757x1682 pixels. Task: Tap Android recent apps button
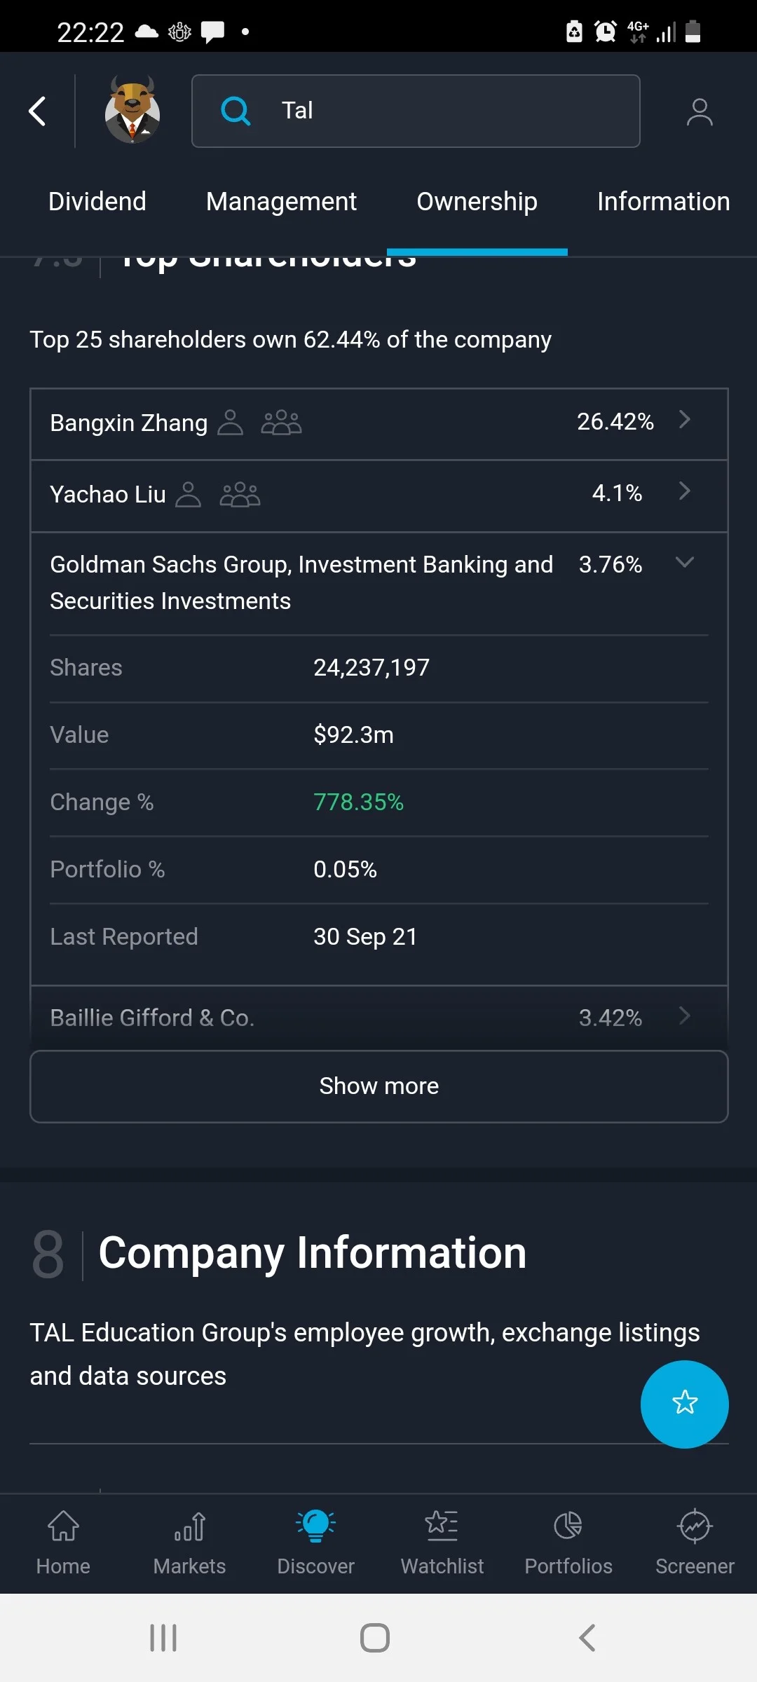tap(163, 1638)
